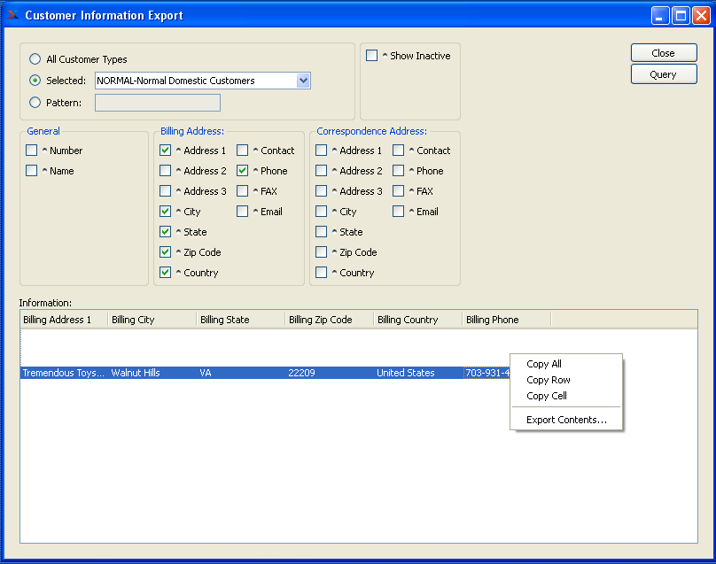The image size is (716, 564).
Task: Select the Tremendous Toys row cell
Action: (63, 373)
